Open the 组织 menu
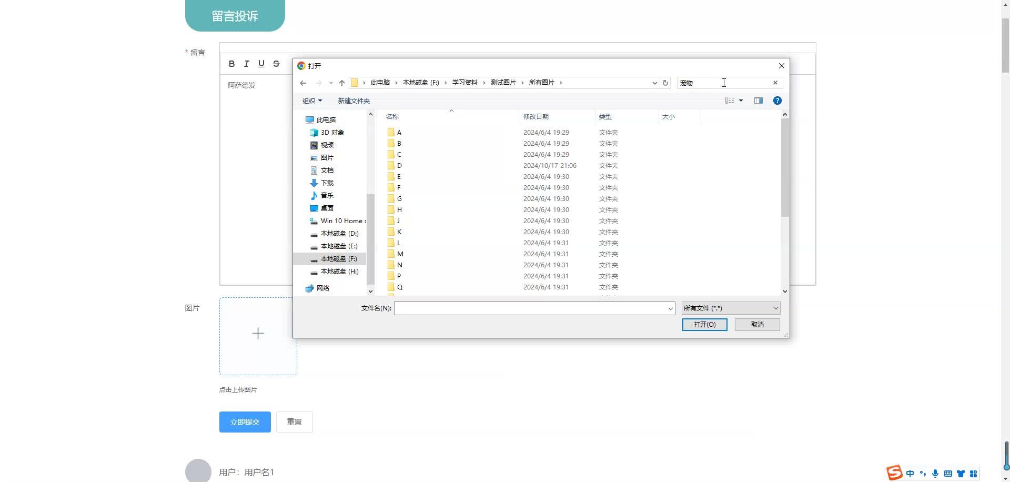 pyautogui.click(x=312, y=101)
